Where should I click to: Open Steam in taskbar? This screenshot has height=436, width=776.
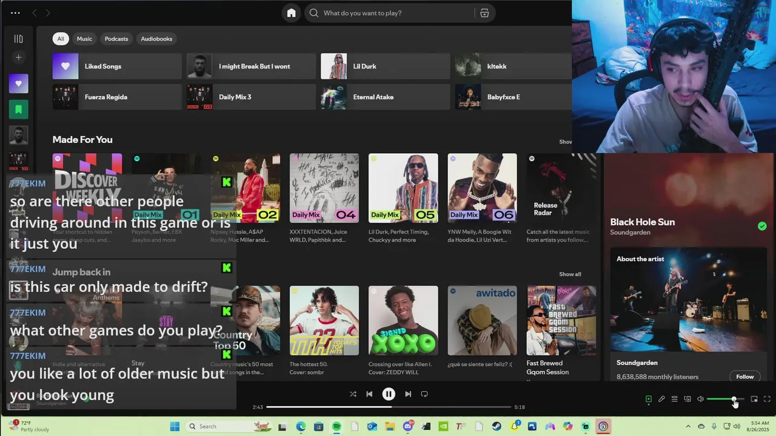(497, 426)
